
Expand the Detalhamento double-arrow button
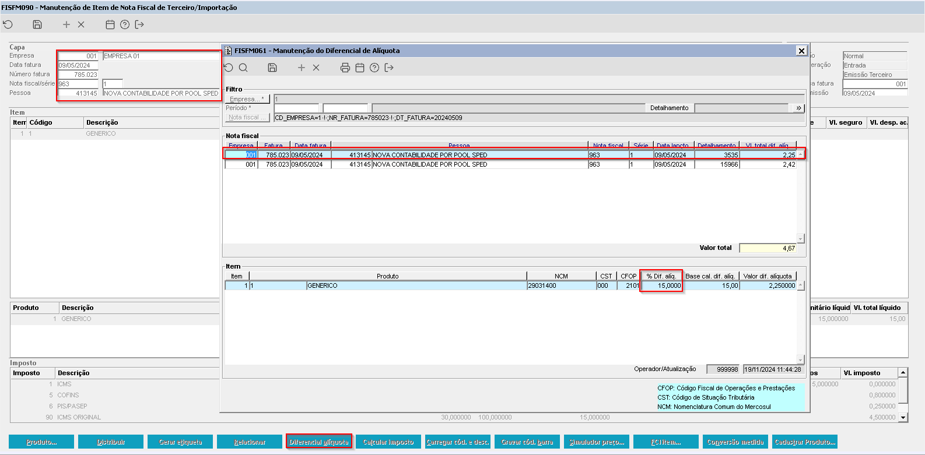(799, 108)
